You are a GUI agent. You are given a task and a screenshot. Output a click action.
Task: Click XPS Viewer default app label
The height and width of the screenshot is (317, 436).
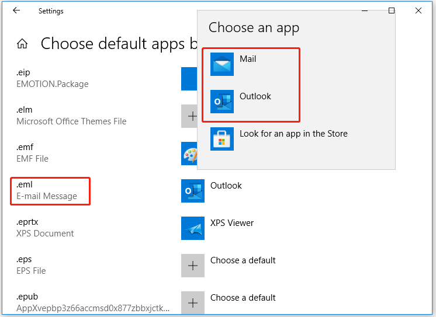[232, 223]
